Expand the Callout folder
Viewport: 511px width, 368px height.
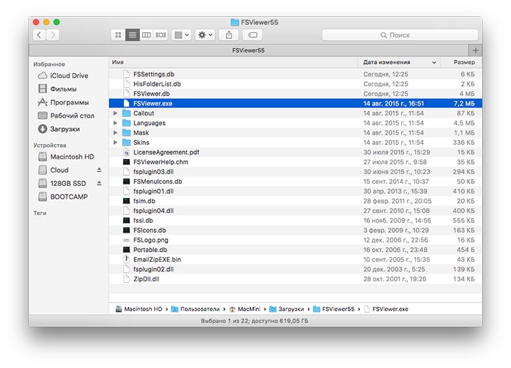[x=116, y=113]
